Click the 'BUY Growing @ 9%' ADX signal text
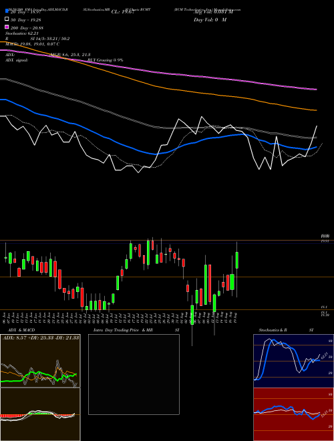 [105, 60]
